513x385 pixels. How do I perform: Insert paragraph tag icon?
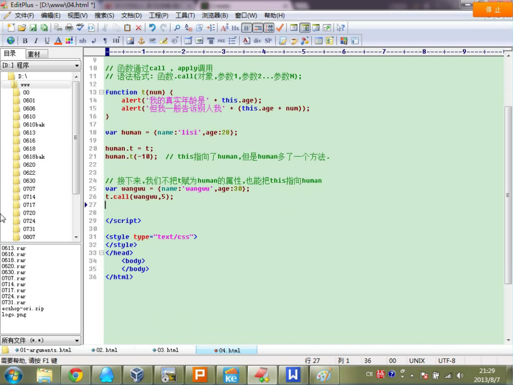click(x=105, y=41)
